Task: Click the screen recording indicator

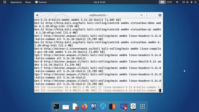Action: (x=177, y=2)
